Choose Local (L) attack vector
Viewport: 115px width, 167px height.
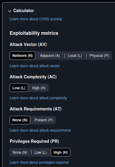pyautogui.click(x=75, y=56)
